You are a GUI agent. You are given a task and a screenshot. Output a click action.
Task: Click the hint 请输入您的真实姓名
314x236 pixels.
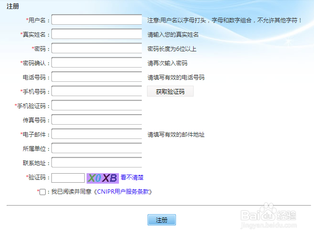click(173, 35)
